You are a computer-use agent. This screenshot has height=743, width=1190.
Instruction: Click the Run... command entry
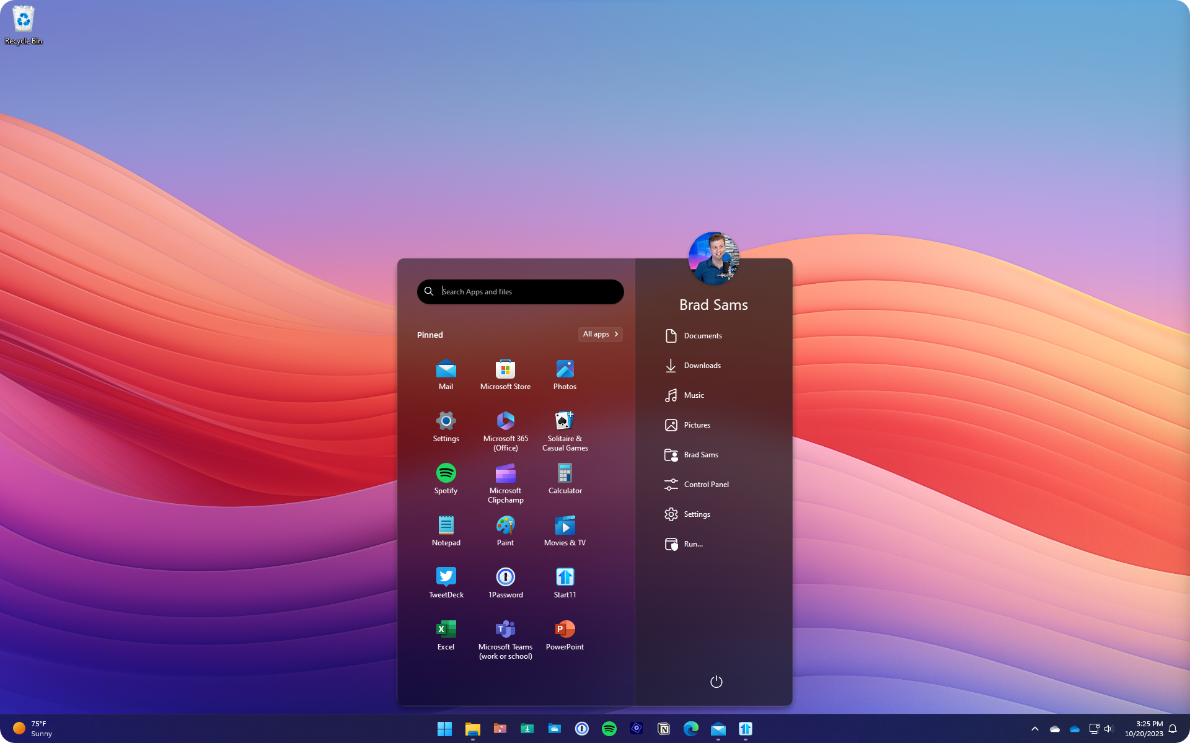tap(692, 543)
